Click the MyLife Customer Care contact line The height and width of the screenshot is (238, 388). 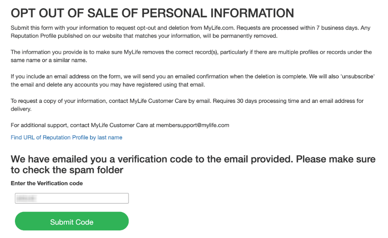(120, 125)
